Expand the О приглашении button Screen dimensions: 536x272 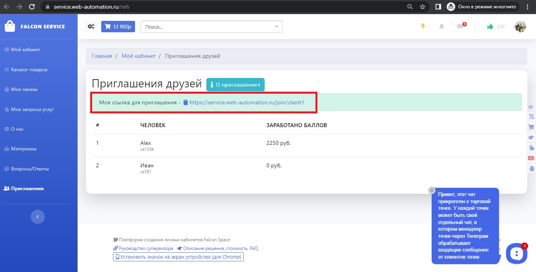(x=235, y=85)
